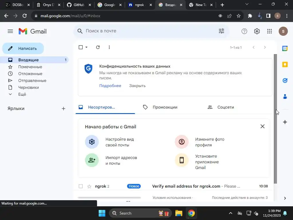
Task: Toggle Chrome side panel icon
Action: [x=268, y=16]
